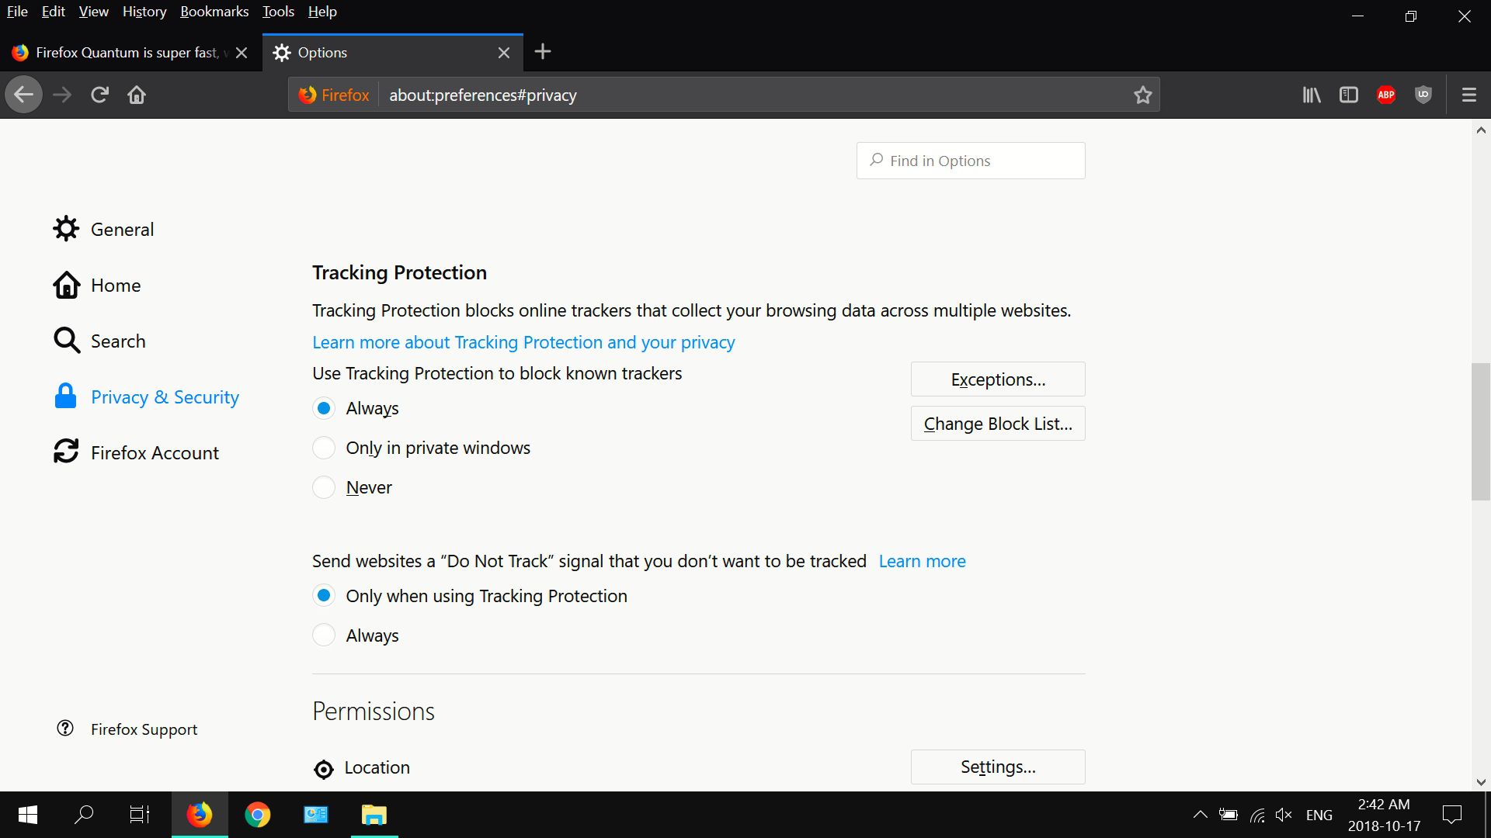
Task: Open the ID card app pinned on the taskbar
Action: pos(316,815)
